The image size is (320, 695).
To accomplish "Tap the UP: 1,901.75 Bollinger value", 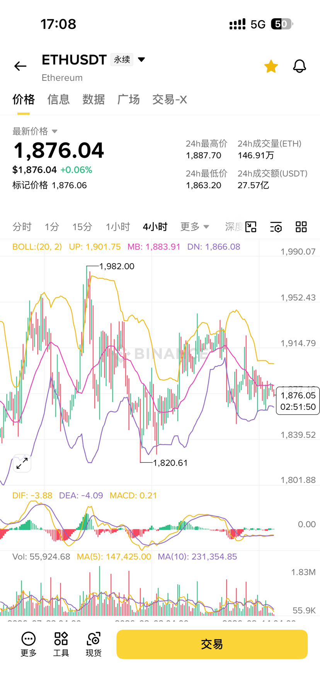I will pos(95,247).
